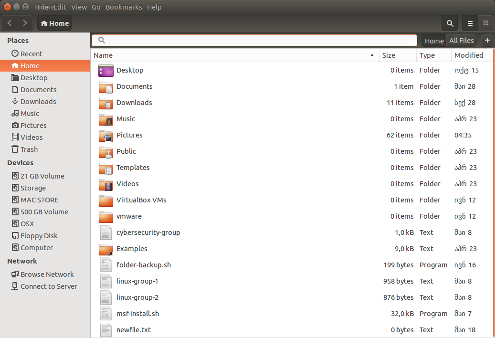Open Downloads in the sidebar
Viewport: 495px width, 338px height.
(45, 102)
